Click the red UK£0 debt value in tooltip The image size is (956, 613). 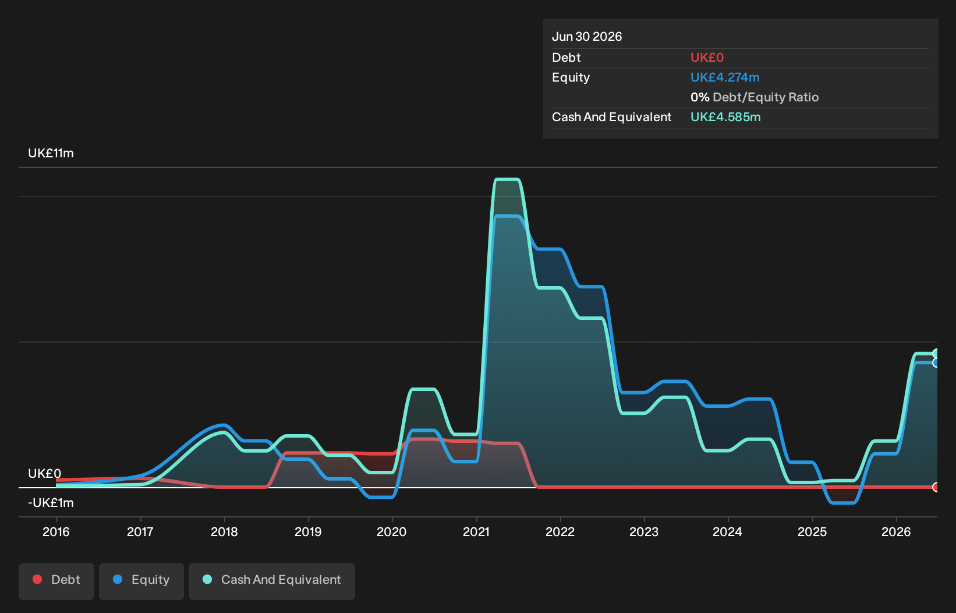pyautogui.click(x=707, y=58)
